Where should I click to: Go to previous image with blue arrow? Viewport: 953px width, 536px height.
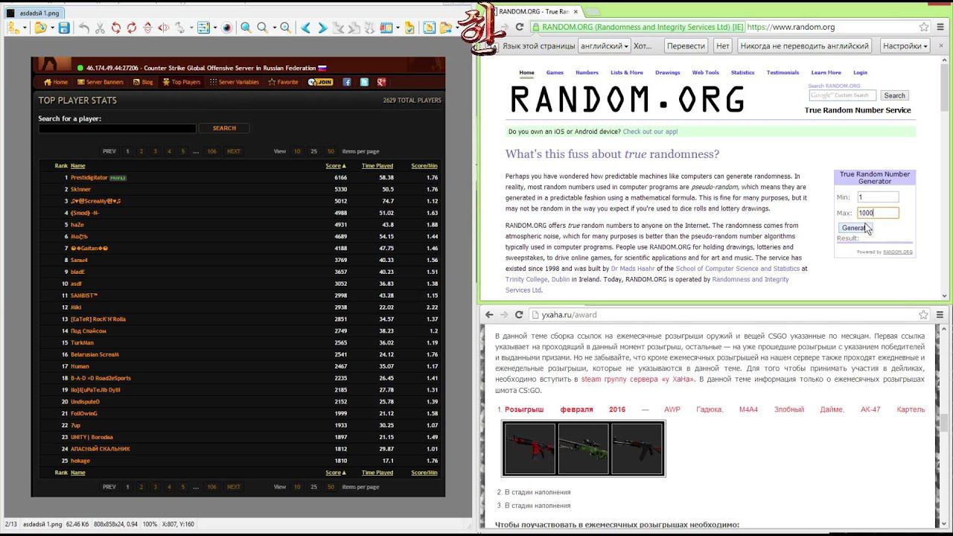click(x=306, y=28)
